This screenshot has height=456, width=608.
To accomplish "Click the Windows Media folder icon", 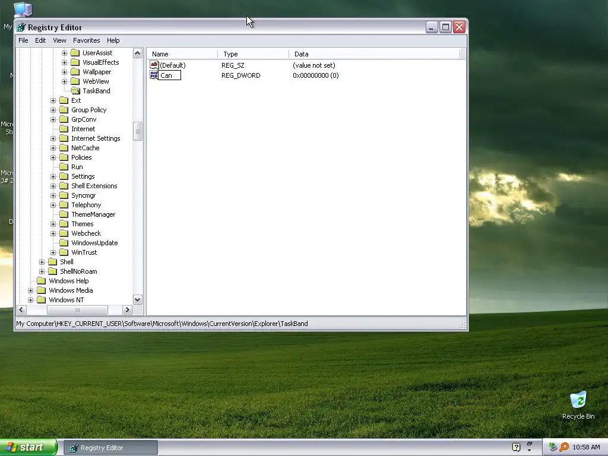I will (x=42, y=290).
